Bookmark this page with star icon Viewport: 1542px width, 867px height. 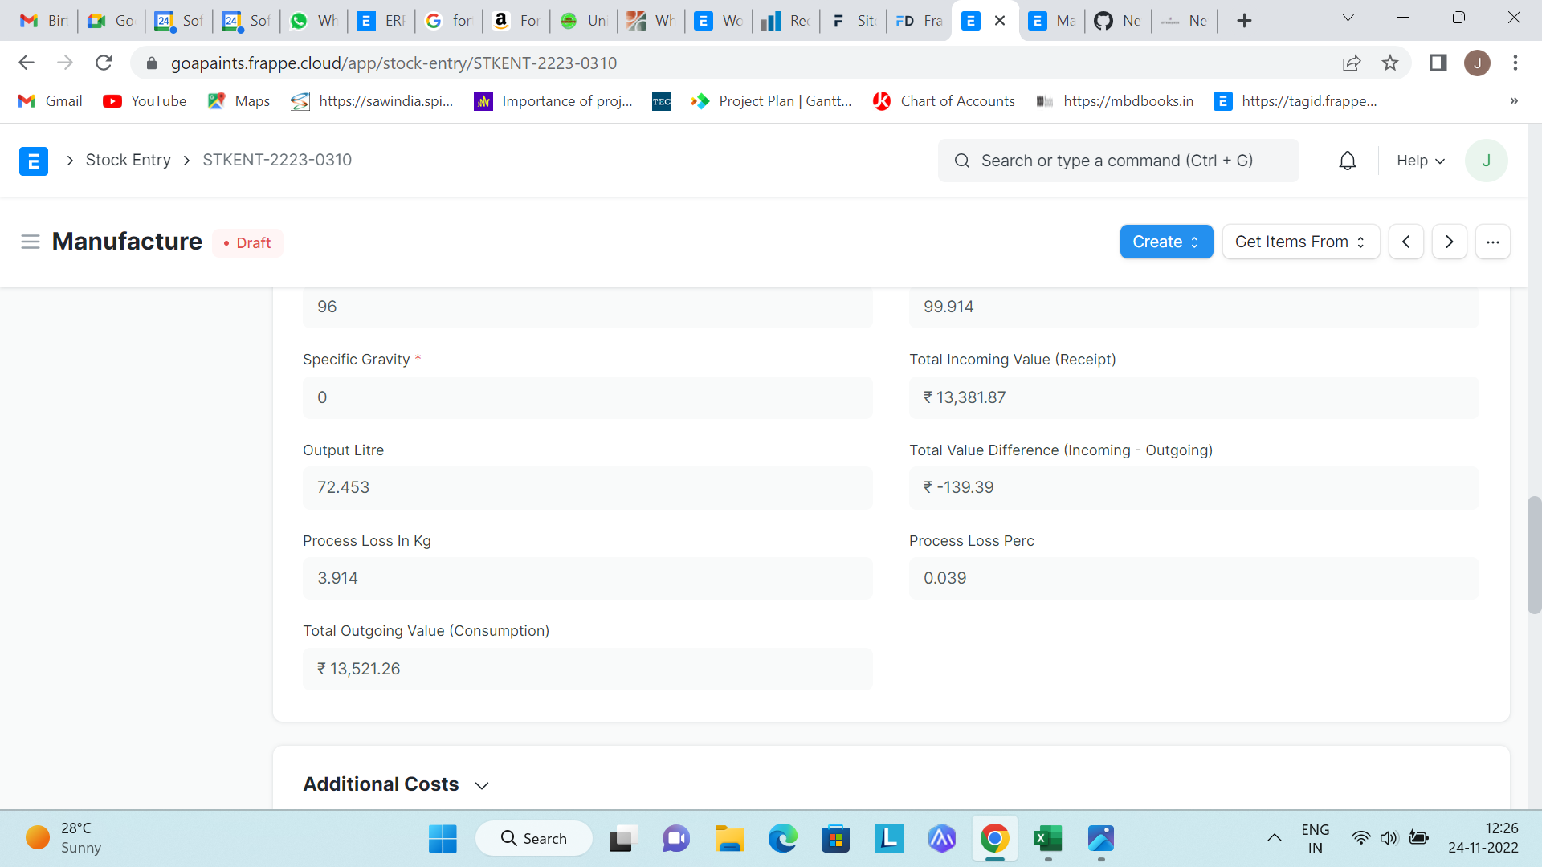point(1390,63)
